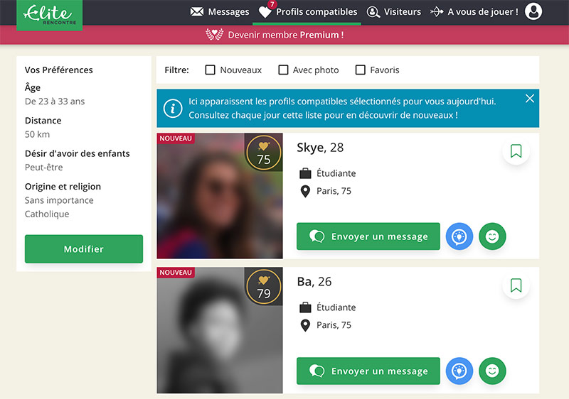Click Ba's briefcase occupation icon
This screenshot has height=399, width=569.
pos(305,307)
